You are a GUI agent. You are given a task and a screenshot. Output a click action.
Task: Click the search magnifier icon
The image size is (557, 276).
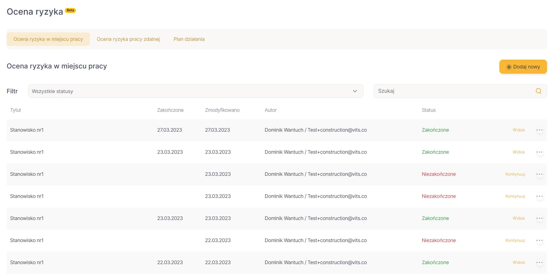coord(538,91)
